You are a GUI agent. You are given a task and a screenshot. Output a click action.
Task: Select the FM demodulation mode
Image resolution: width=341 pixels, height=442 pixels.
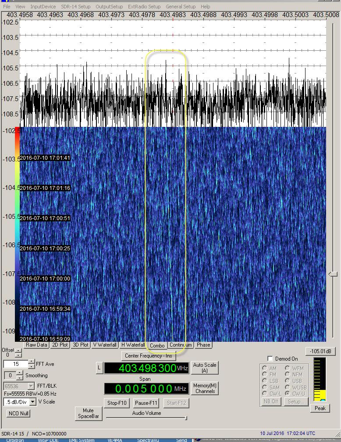pyautogui.click(x=265, y=374)
